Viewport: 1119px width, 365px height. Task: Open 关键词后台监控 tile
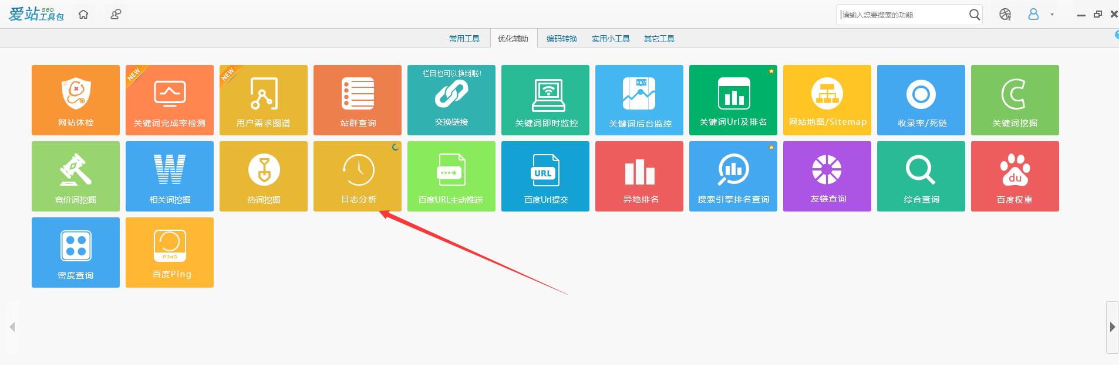(x=639, y=100)
